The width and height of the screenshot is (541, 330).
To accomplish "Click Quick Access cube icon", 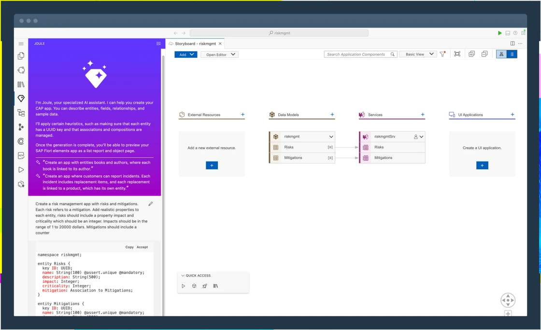I will 194,286.
